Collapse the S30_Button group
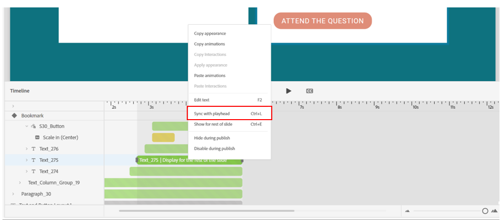Viewport: 501px width, 220px height. tap(27, 126)
